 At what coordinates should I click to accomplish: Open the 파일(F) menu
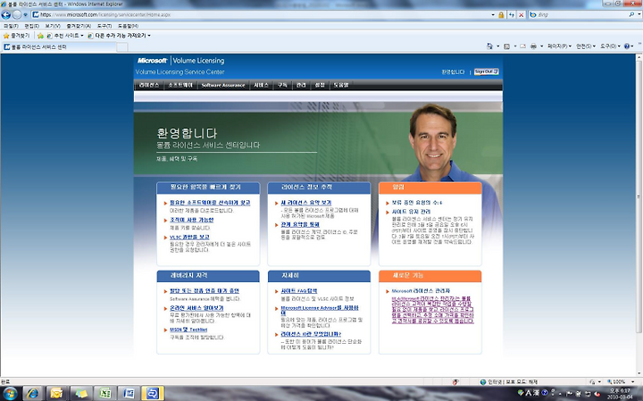[11, 26]
